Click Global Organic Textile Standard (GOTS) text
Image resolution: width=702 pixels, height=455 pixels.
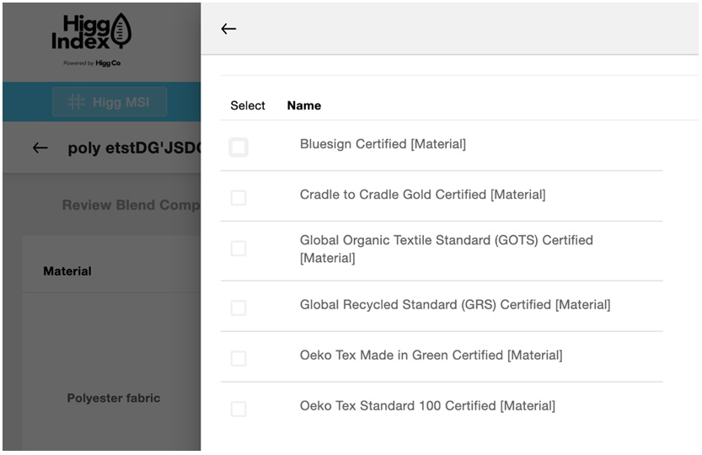447,249
